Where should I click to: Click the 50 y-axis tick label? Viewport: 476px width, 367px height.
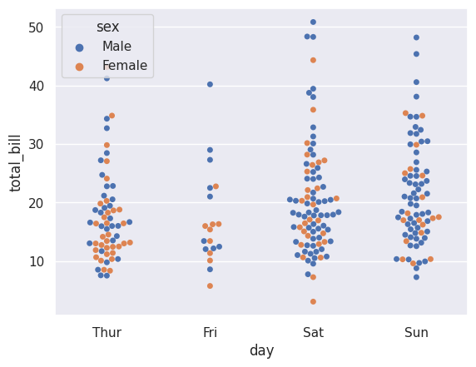pyautogui.click(x=36, y=27)
